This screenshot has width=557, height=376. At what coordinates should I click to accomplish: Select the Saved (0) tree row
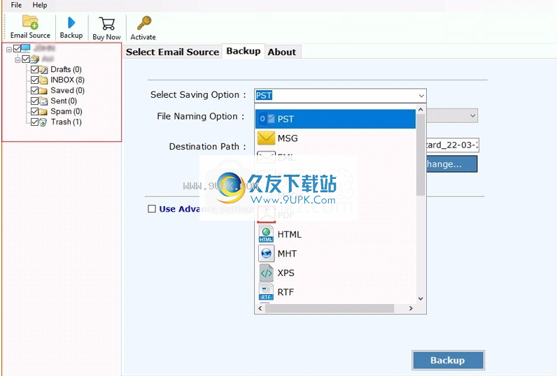pyautogui.click(x=67, y=90)
